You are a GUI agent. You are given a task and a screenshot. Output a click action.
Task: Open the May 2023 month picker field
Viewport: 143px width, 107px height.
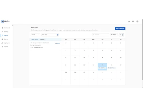pos(50,35)
